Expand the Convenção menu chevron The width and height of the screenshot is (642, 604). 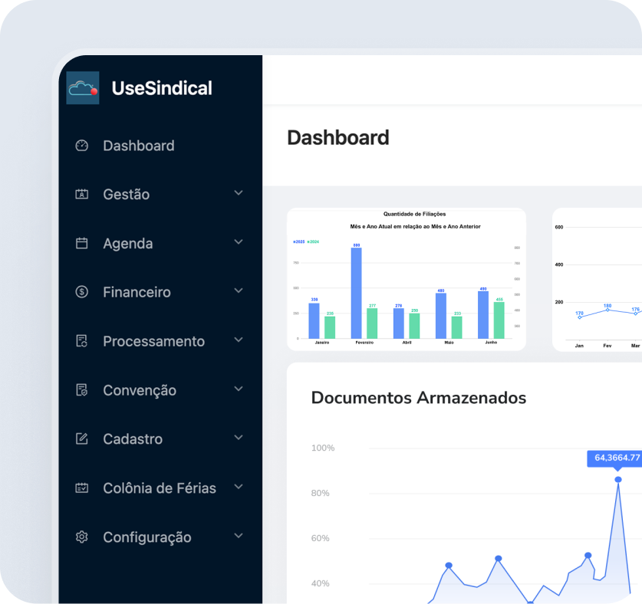[239, 389]
